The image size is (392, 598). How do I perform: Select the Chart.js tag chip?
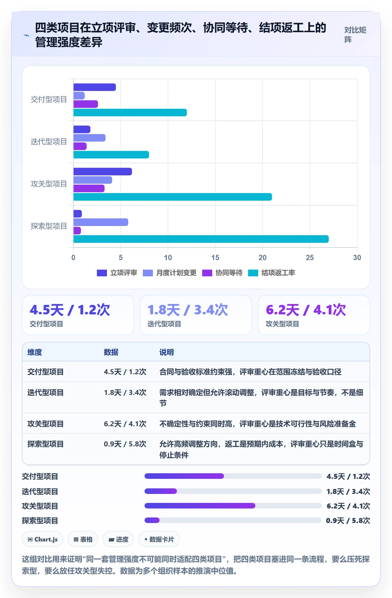coord(43,539)
